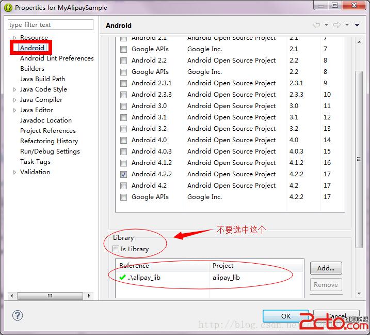Click the green checkmark beside ..\alipay_lib
The height and width of the screenshot is (335, 370).
122,277
